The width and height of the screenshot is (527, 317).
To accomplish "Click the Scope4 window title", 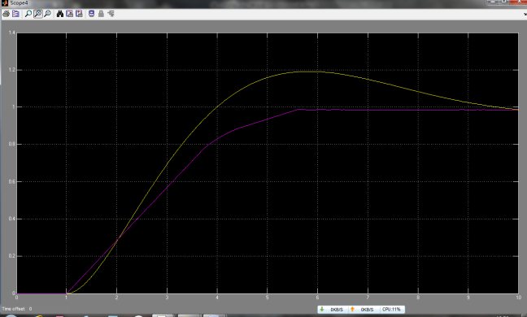I will pyautogui.click(x=19, y=3).
